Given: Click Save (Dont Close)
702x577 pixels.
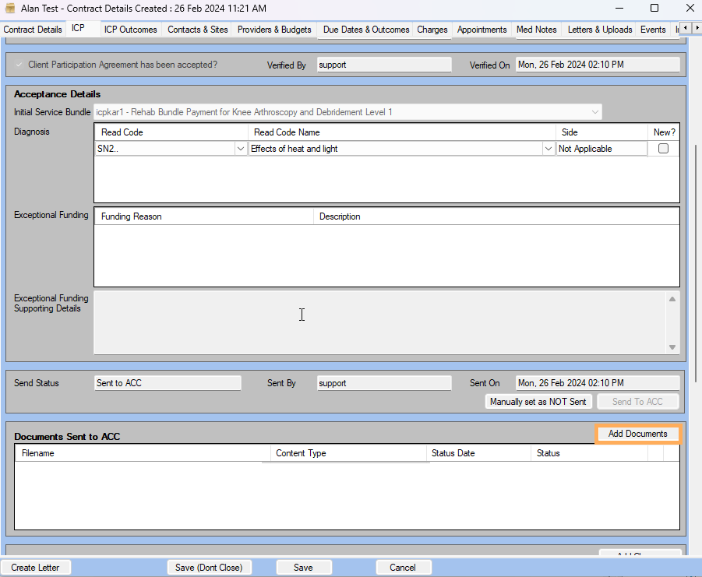Looking at the screenshot, I should (x=210, y=567).
